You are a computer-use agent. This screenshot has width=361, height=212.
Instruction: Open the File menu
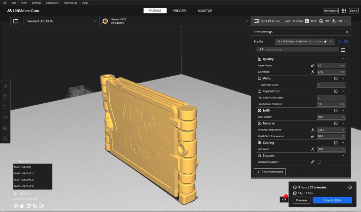point(4,3)
